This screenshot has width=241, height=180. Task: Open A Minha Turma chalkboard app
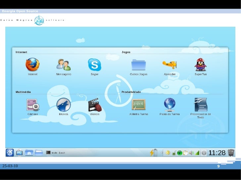[x=138, y=105]
